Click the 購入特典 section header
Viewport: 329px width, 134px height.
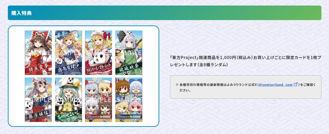pos(164,13)
